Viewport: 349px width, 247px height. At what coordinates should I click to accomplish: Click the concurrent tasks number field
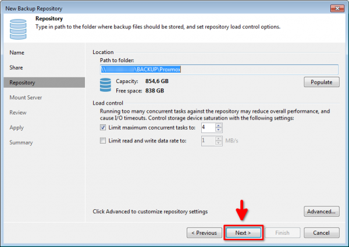208,127
